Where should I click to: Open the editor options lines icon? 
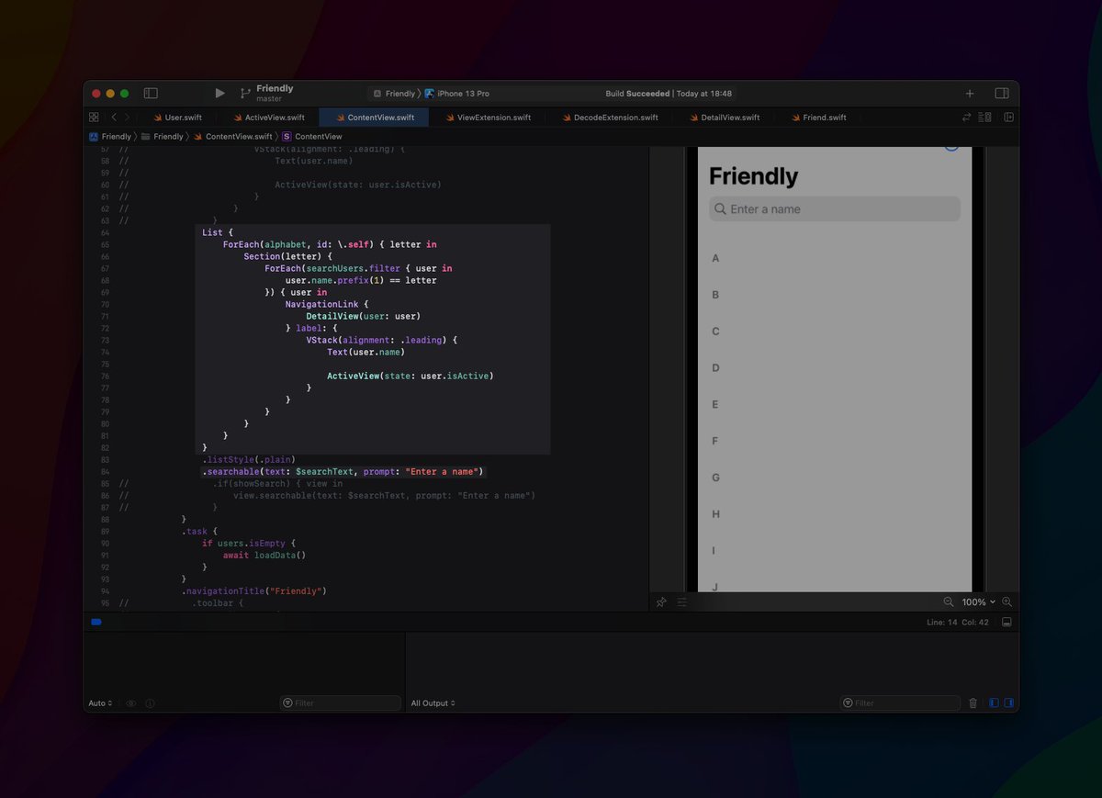(x=985, y=118)
